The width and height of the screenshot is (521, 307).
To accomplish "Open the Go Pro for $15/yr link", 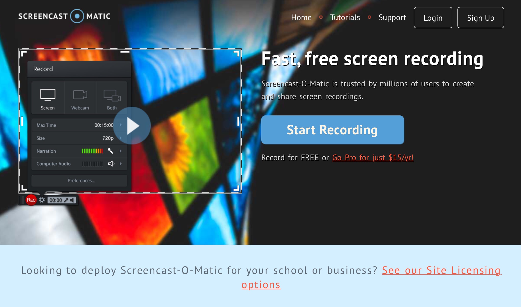I will click(373, 157).
